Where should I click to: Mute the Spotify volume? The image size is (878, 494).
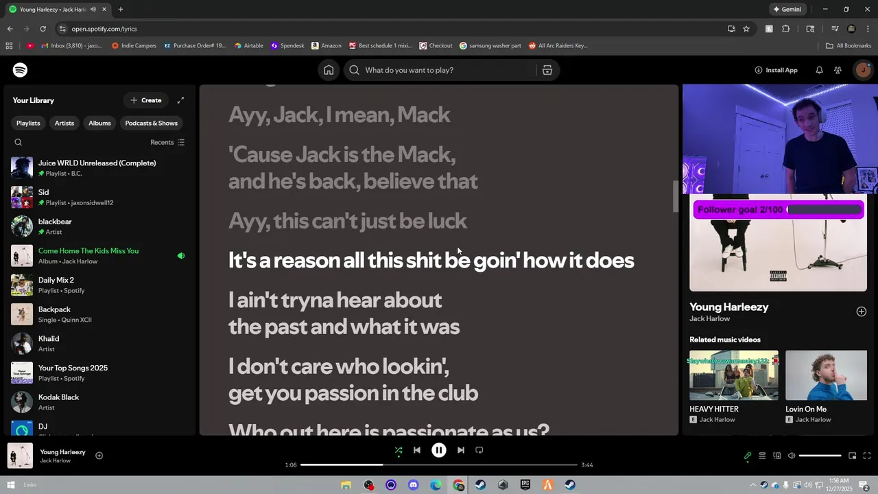pos(792,456)
